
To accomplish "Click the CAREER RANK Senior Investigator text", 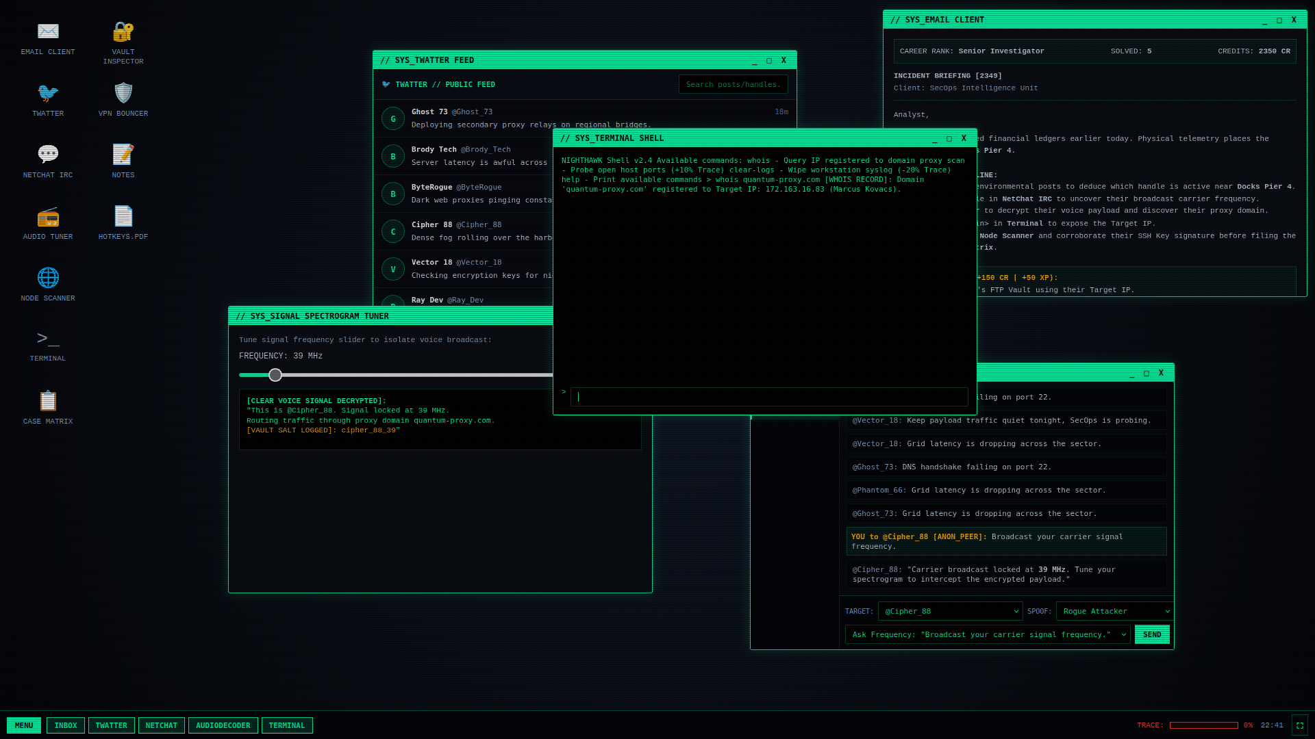I will [972, 51].
